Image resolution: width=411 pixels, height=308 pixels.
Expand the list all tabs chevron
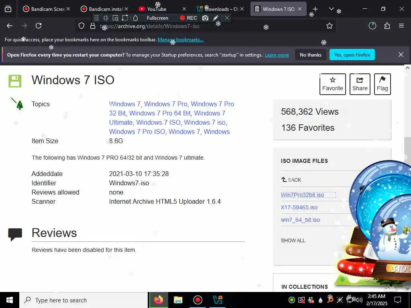331,9
